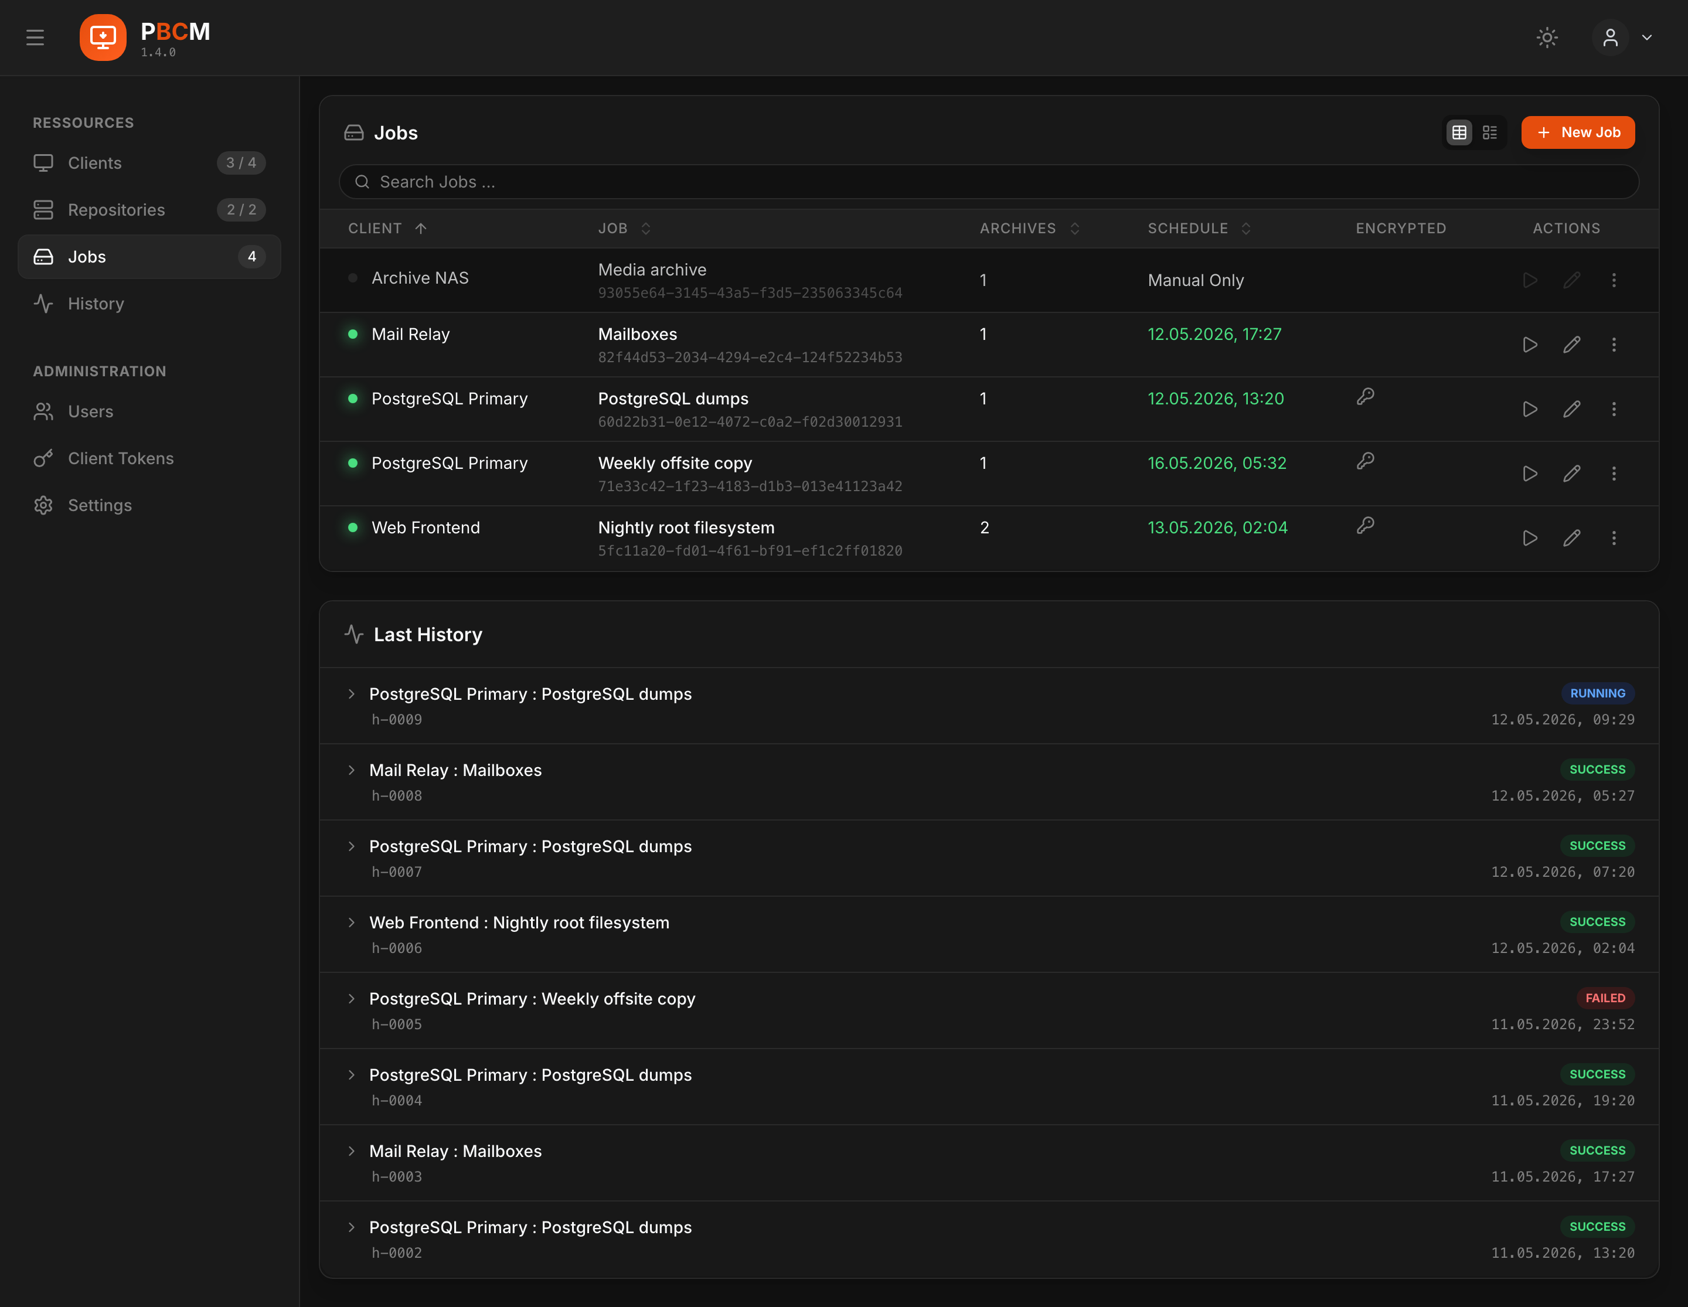The width and height of the screenshot is (1688, 1307).
Task: Run the Nightly root filesystem job
Action: (1530, 538)
